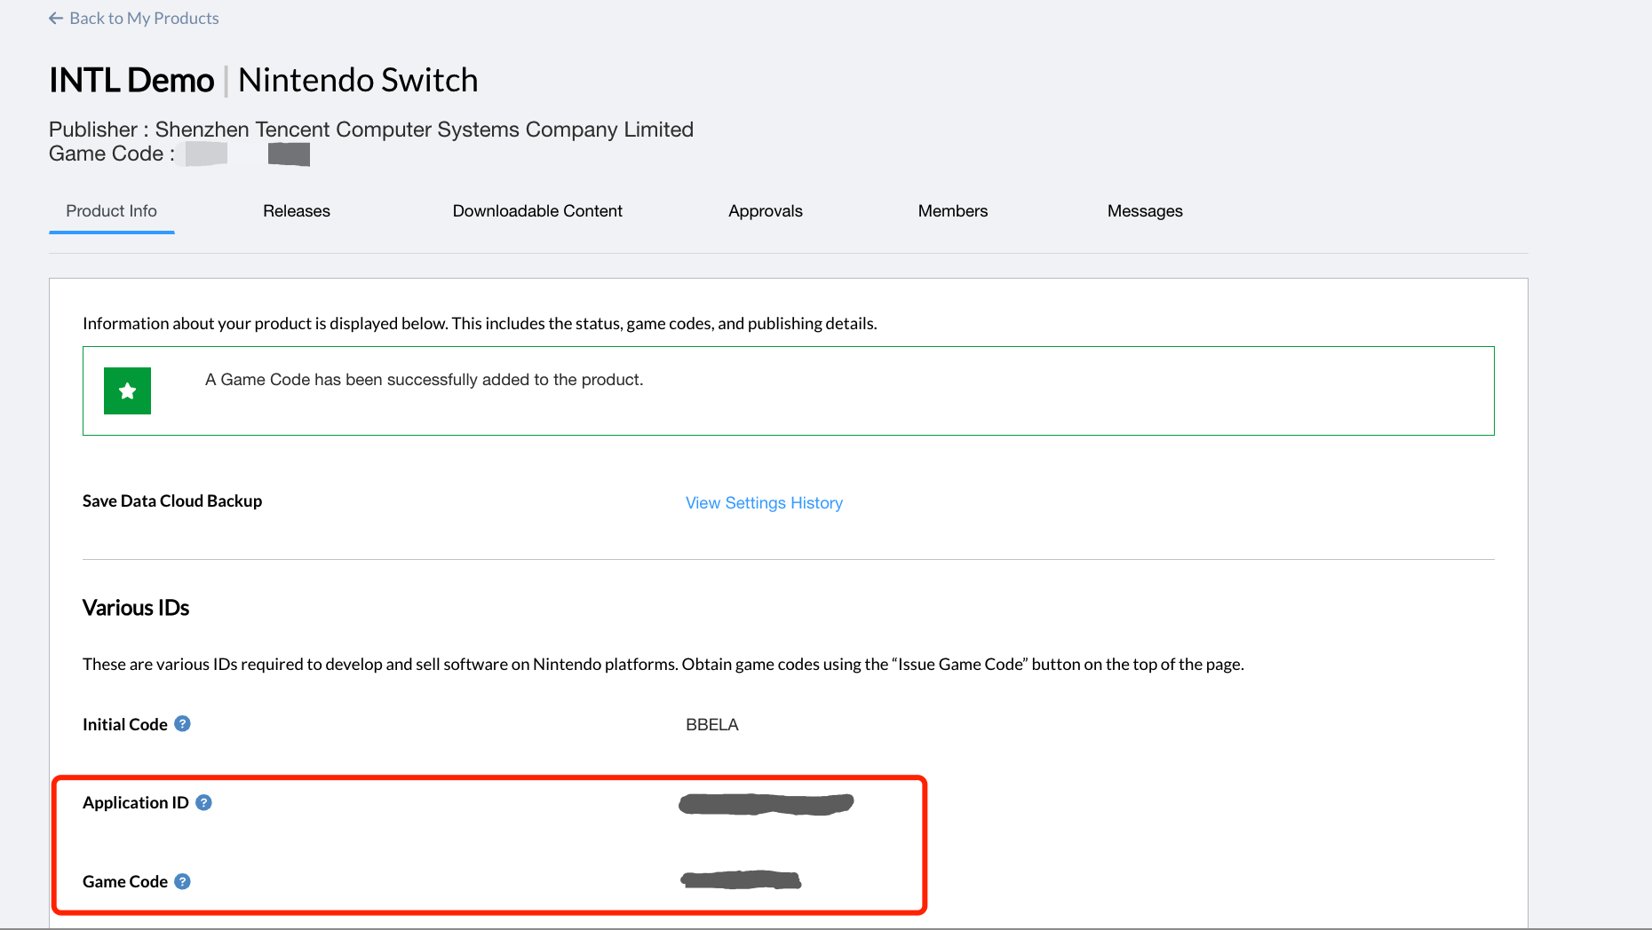1652x930 pixels.
Task: Open View Settings History link
Action: coord(764,503)
